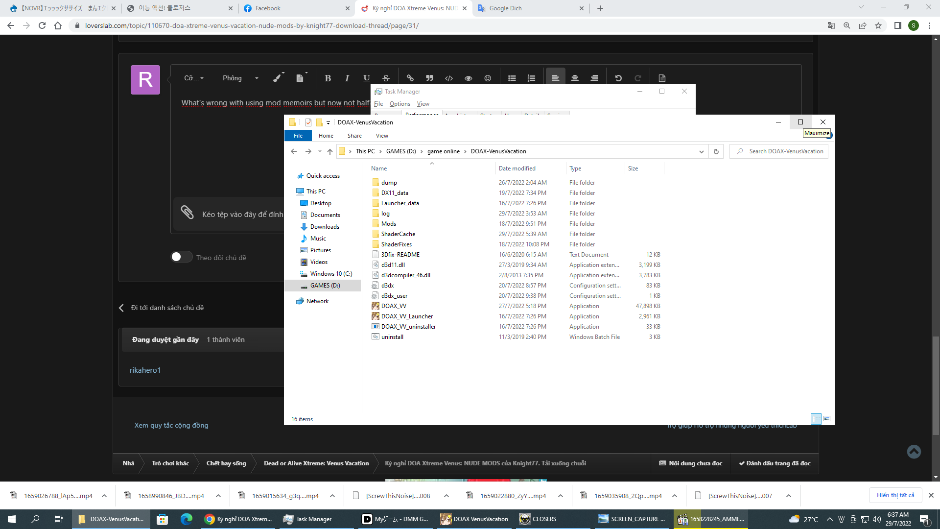Insert a bulleted list in the editor
940x529 pixels.
(x=512, y=78)
